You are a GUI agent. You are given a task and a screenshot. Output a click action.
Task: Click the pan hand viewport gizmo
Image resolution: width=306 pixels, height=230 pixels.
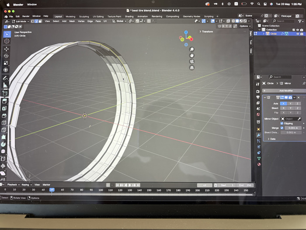tap(192, 56)
